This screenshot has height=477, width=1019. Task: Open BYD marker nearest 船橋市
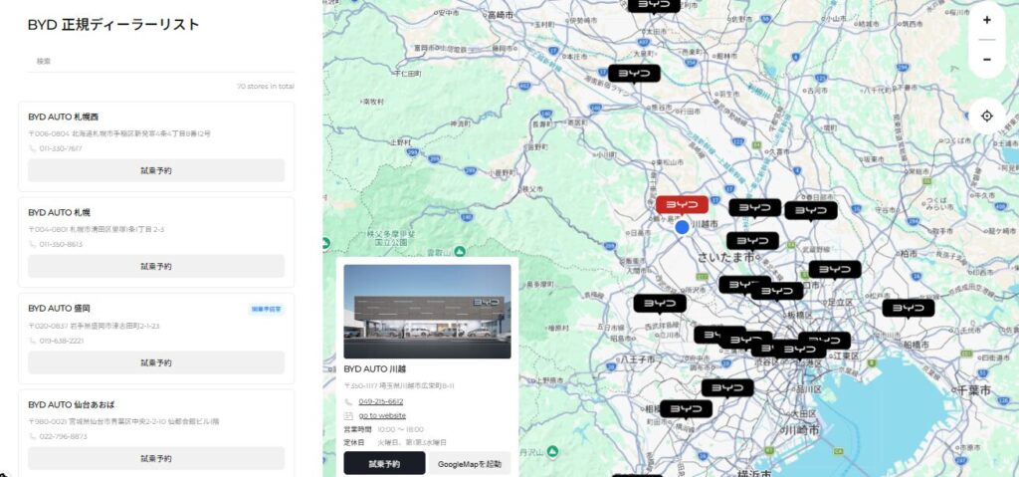coord(909,309)
